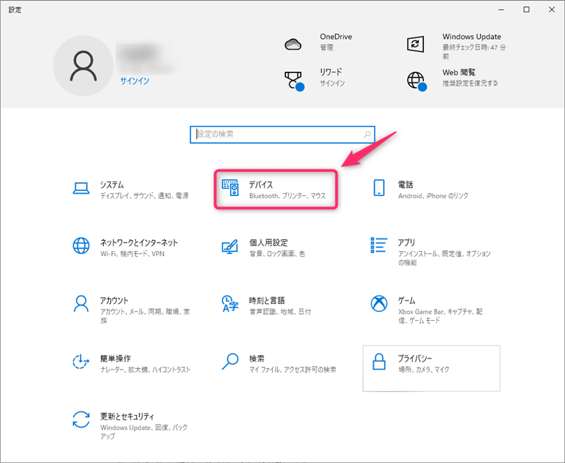Viewport: 565px width, 463px height.
Task: Open the アカウント person icon
Action: click(81, 304)
